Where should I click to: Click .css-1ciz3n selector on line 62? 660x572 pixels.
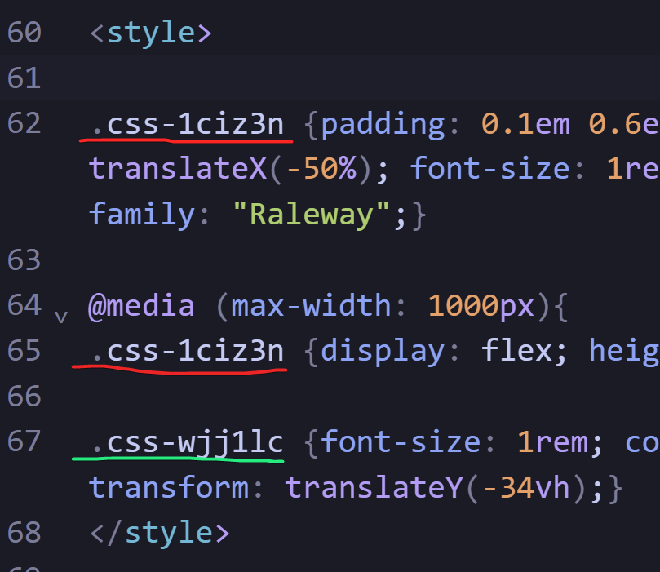187,123
